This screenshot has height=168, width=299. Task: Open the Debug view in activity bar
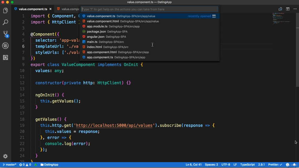5,46
